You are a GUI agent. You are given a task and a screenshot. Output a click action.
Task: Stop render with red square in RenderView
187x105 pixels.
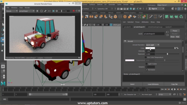(74, 11)
